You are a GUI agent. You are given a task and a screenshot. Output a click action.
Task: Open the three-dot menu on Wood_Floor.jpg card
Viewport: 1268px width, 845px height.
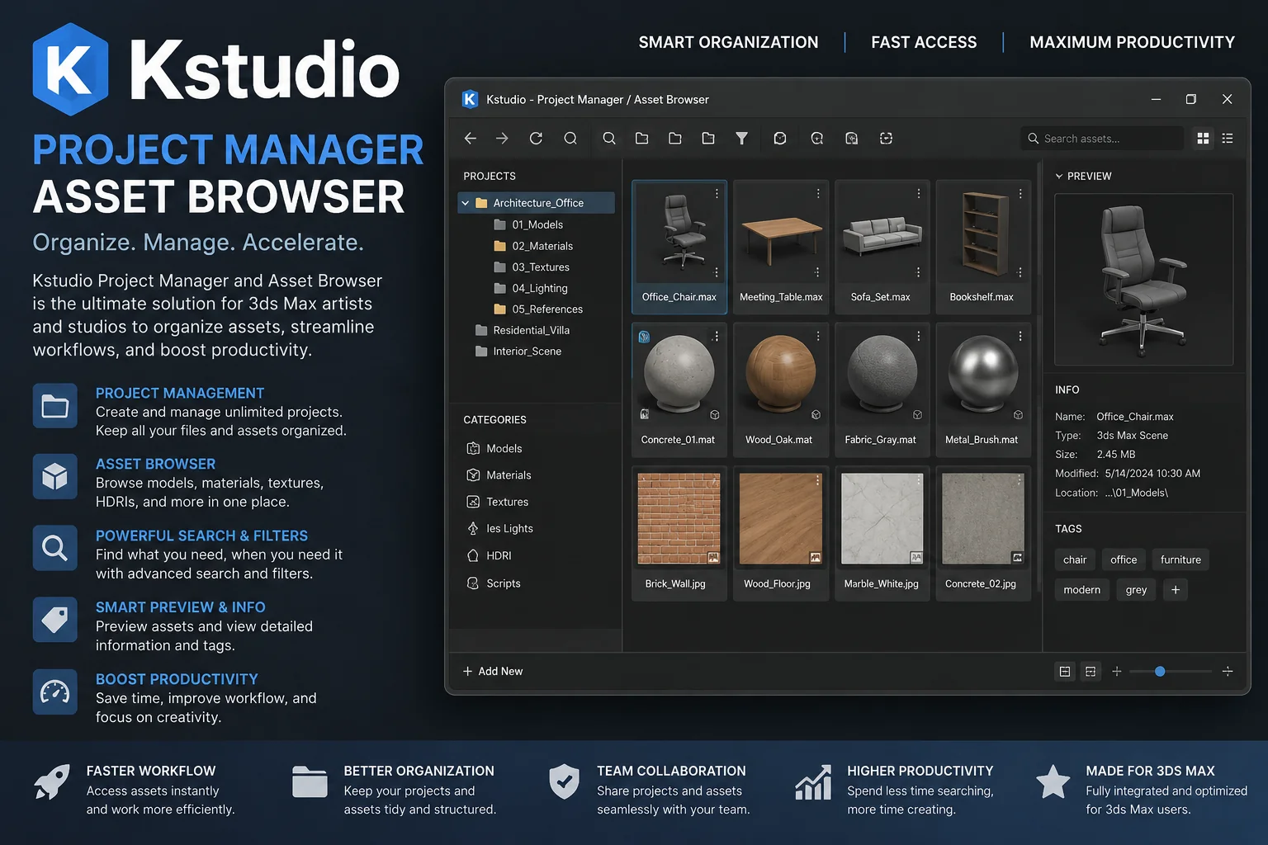click(818, 480)
